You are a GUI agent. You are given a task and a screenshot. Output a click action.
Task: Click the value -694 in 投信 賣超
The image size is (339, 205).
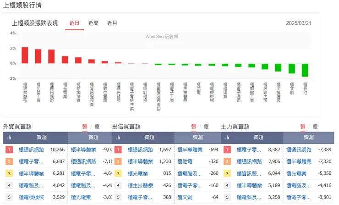point(213,150)
